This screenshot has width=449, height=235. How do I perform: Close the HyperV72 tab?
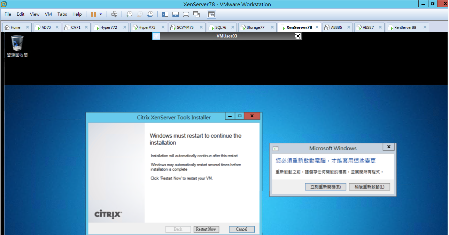pyautogui.click(x=125, y=27)
